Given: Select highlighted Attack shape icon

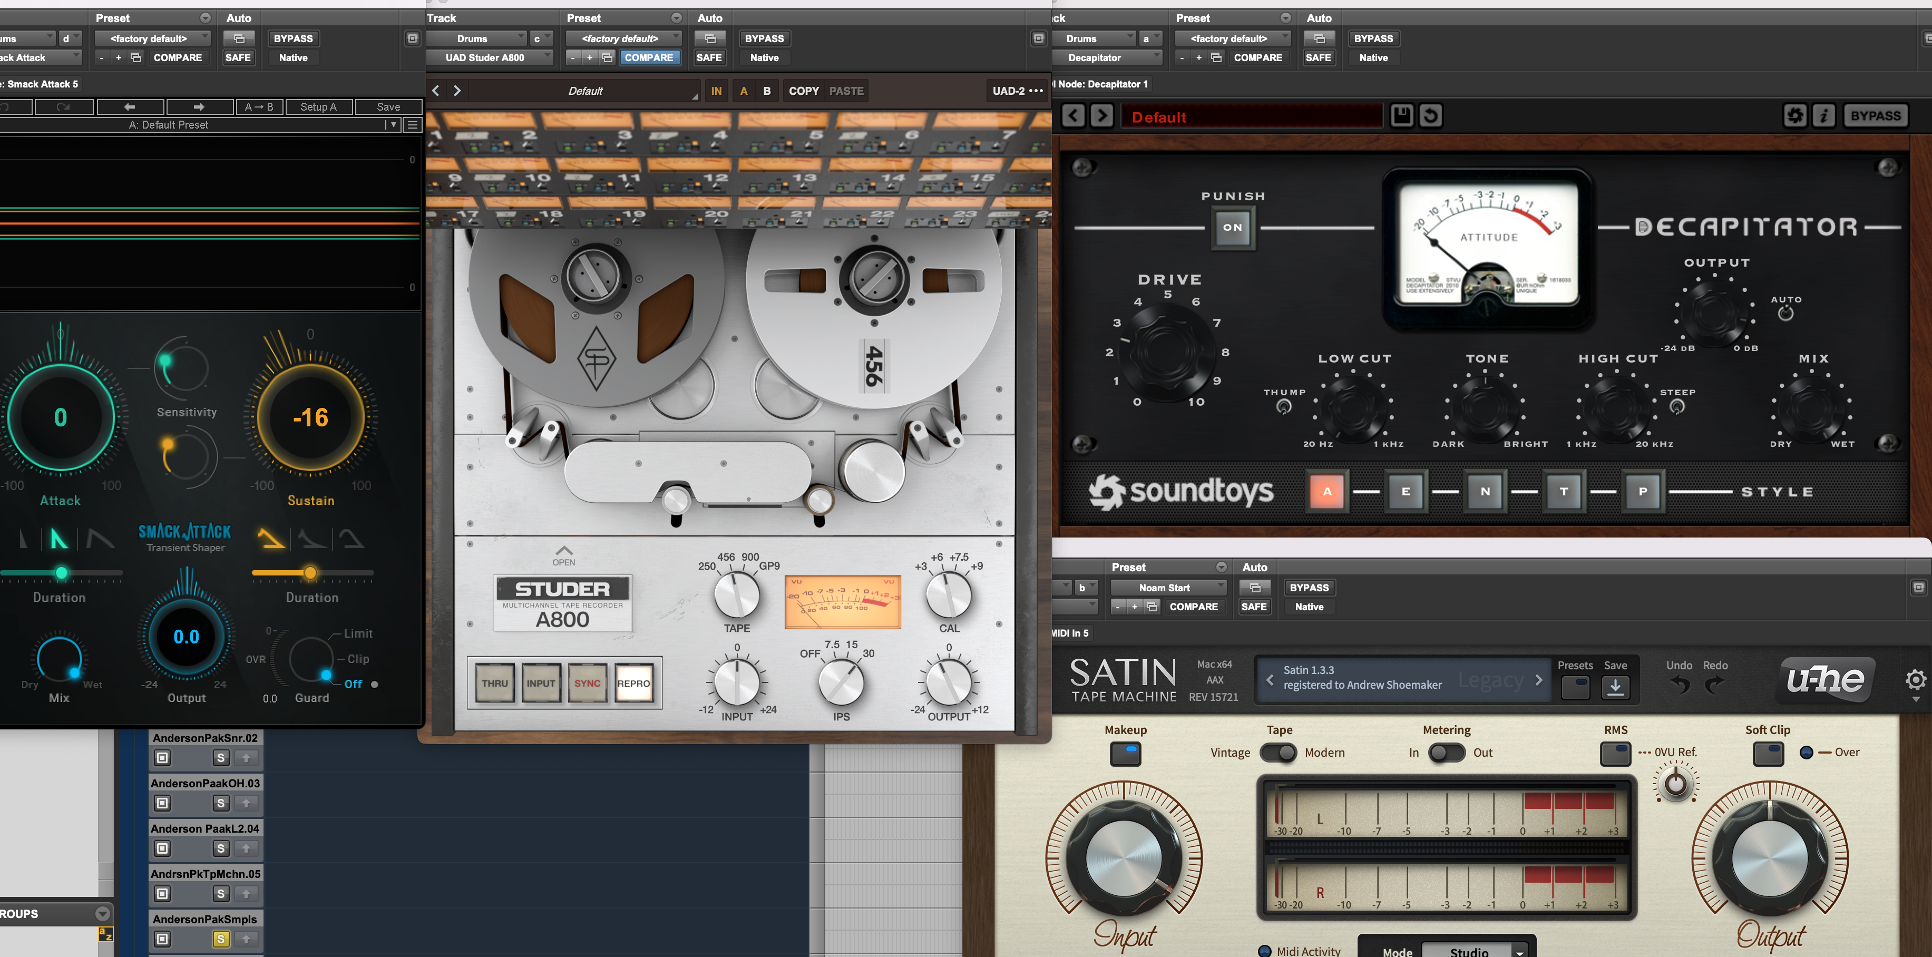Looking at the screenshot, I should click(58, 539).
